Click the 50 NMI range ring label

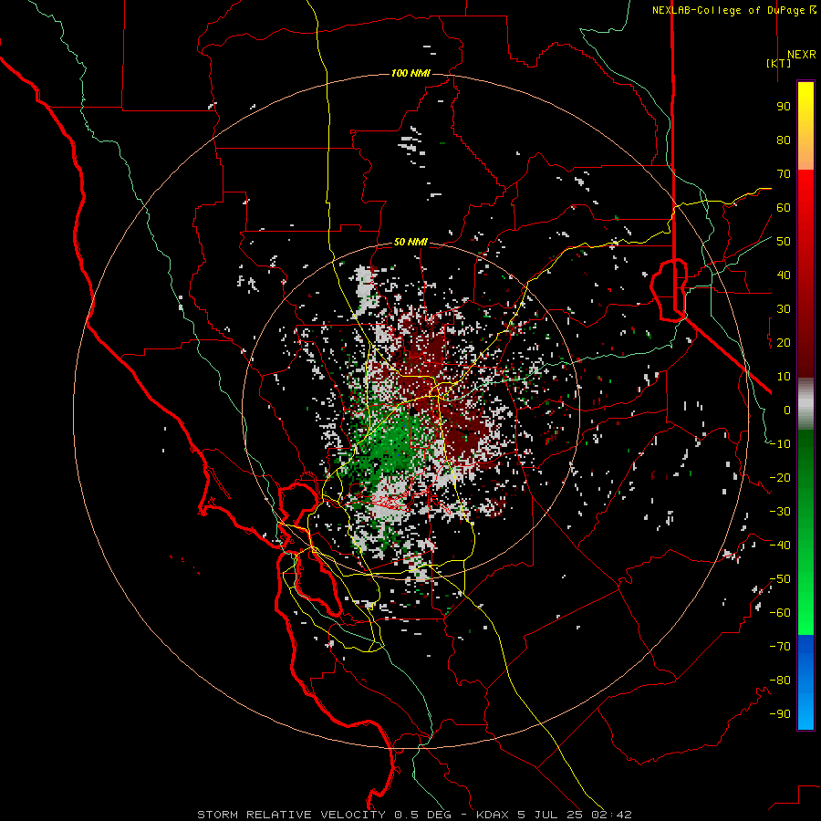410,242
